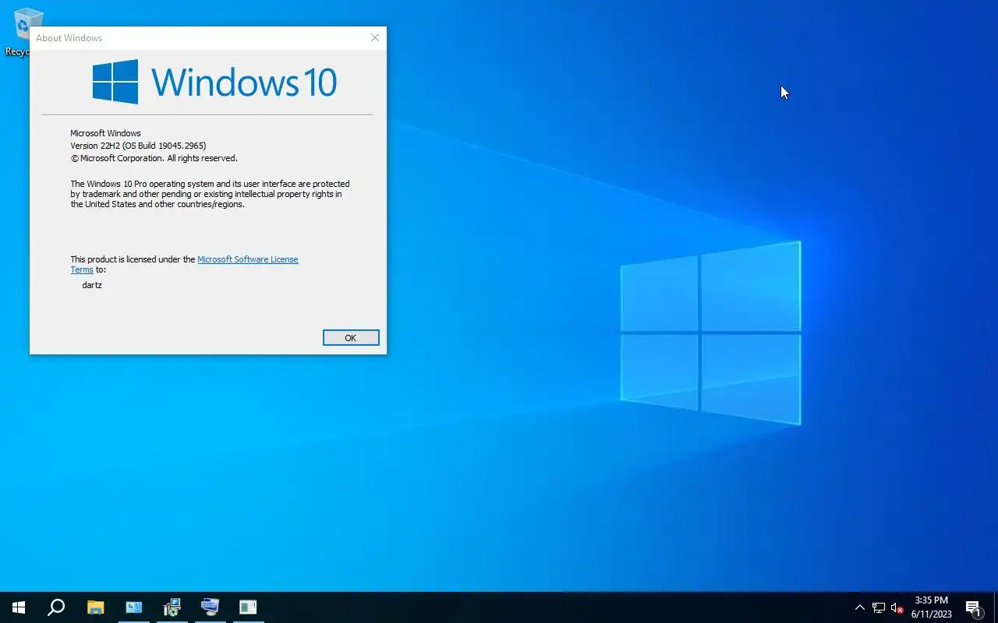Open network status tray icon
Image resolution: width=998 pixels, height=623 pixels.
click(x=879, y=607)
